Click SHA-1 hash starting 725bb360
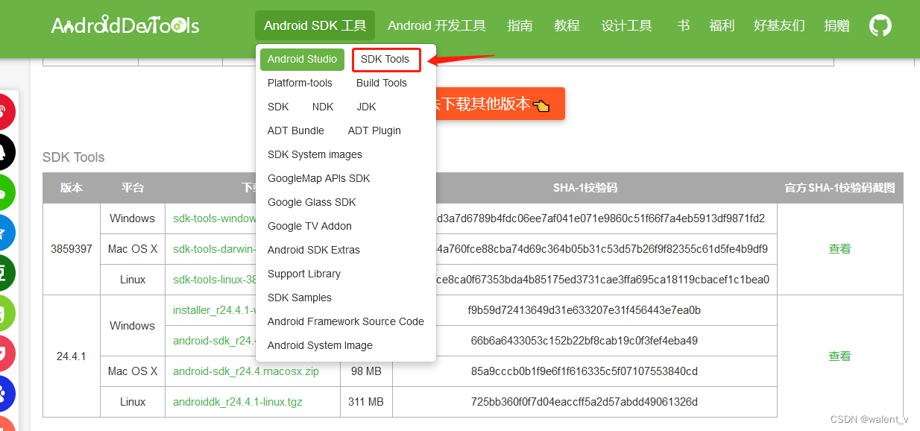920x431 pixels. click(585, 402)
